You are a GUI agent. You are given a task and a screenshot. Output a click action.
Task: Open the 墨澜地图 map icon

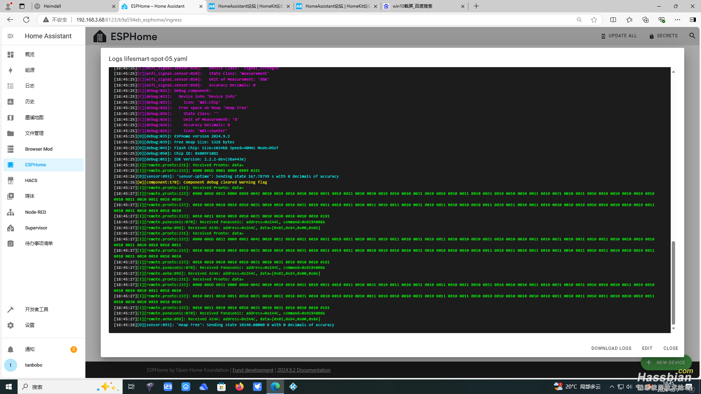click(x=11, y=117)
